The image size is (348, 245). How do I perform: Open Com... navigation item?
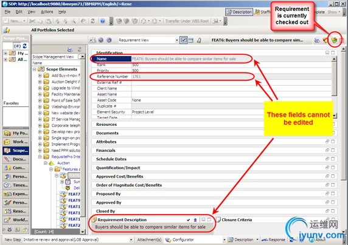point(16,168)
